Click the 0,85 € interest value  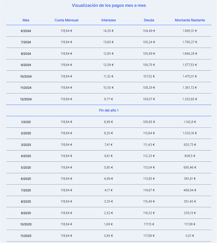click(x=108, y=236)
